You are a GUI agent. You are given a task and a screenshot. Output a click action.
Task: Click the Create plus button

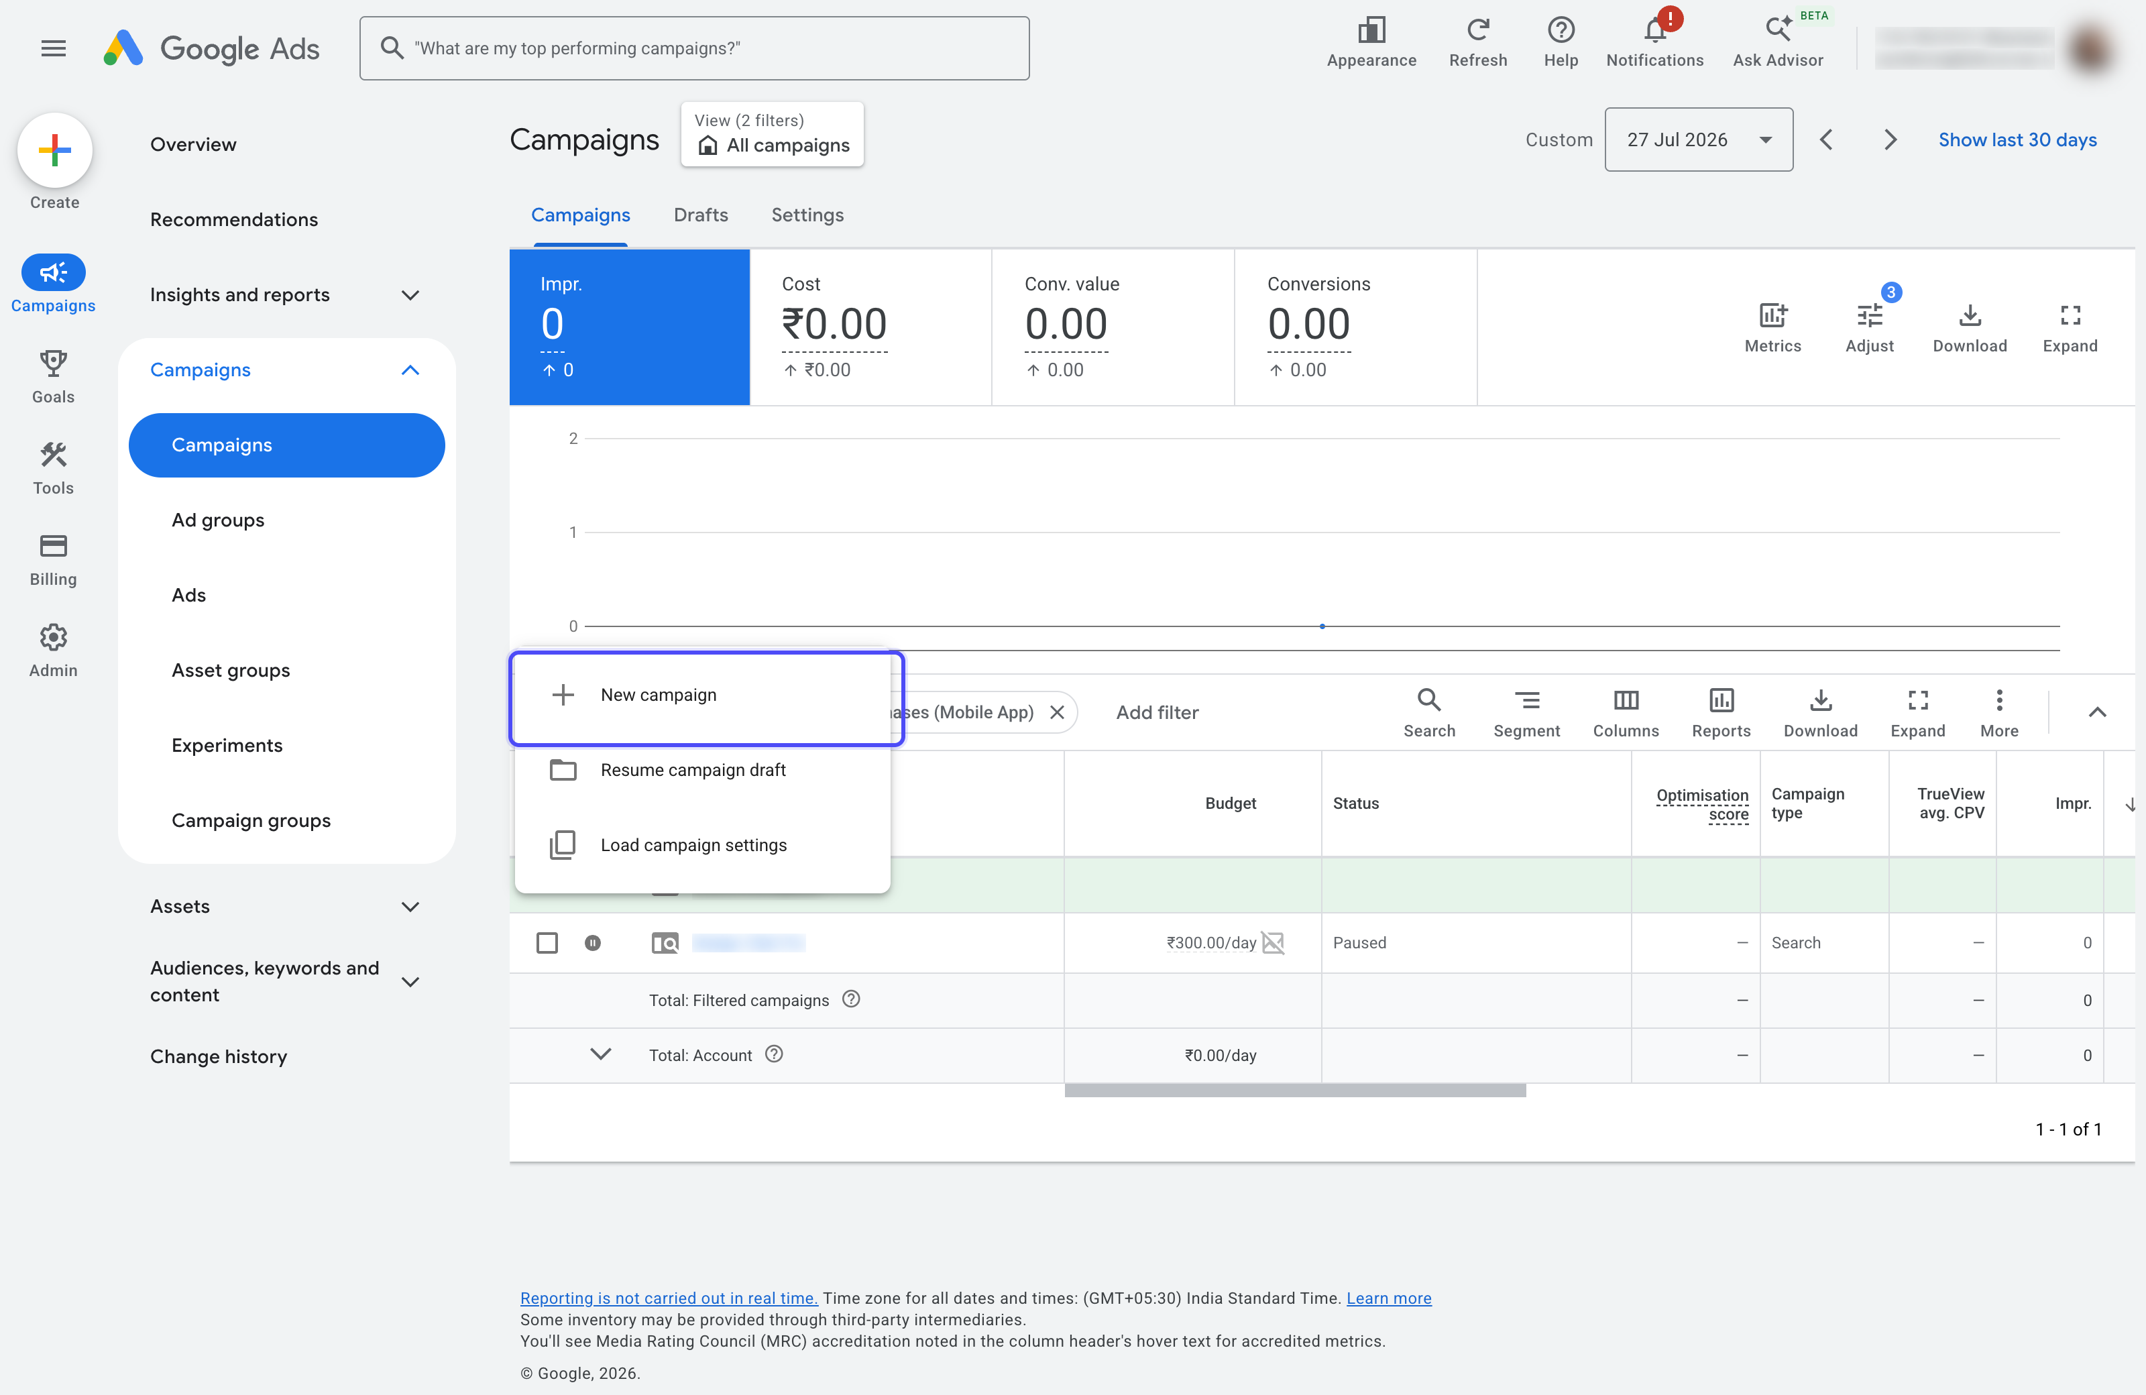55,150
